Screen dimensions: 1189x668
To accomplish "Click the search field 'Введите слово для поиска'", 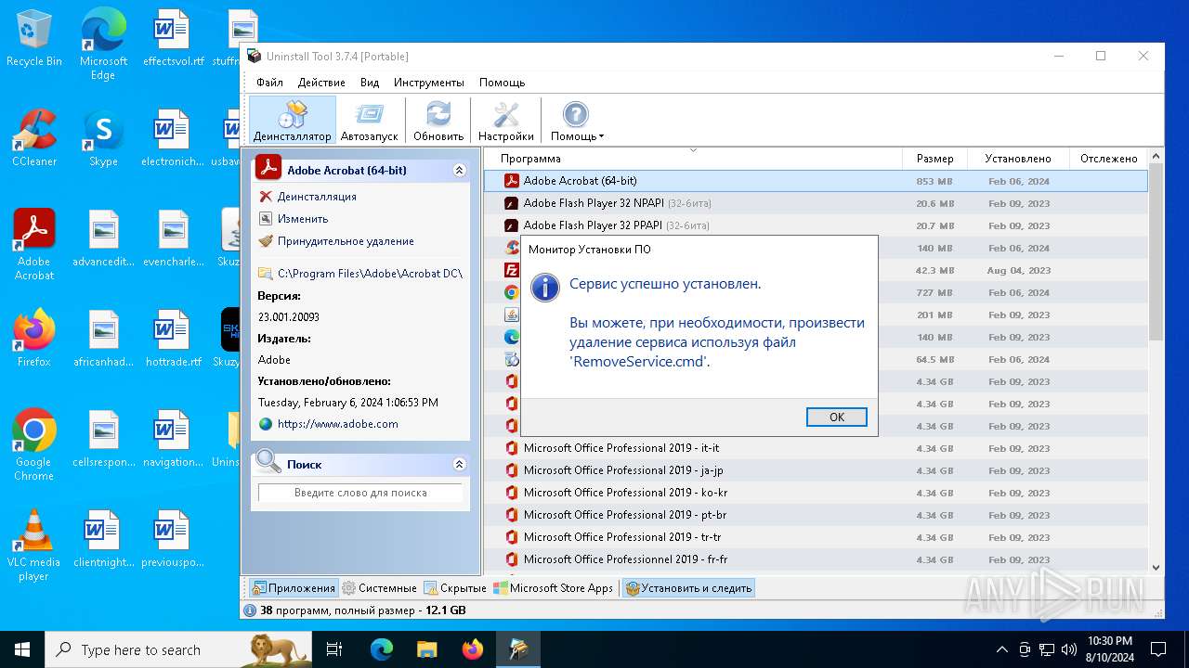I will (x=360, y=493).
